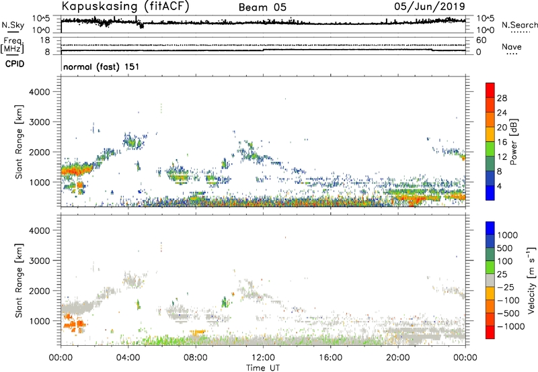
Task: Click the '28' value on the Power scale
Action: coord(502,98)
